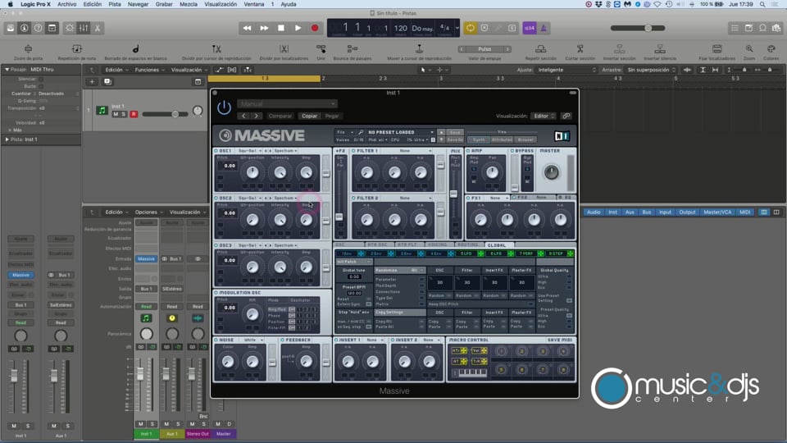Click the Repetición de nota toolbar icon
Screen dimensions: 787x443
point(77,48)
